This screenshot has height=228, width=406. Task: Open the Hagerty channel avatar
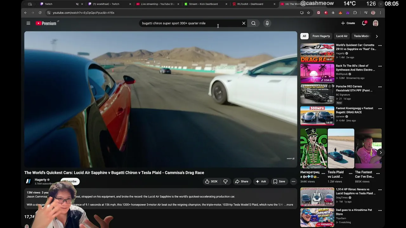pos(28,181)
